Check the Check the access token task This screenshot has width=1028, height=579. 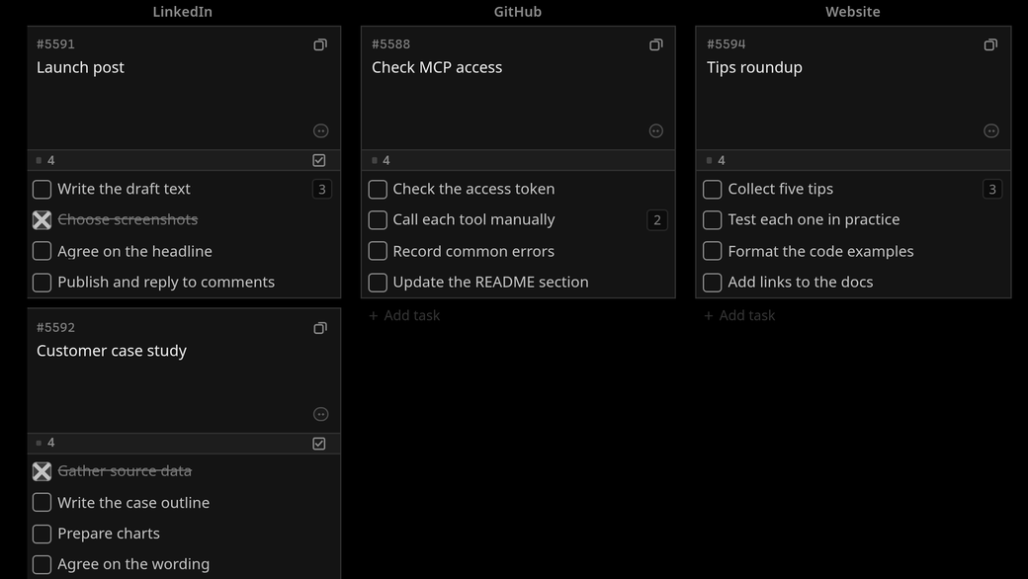tap(378, 190)
